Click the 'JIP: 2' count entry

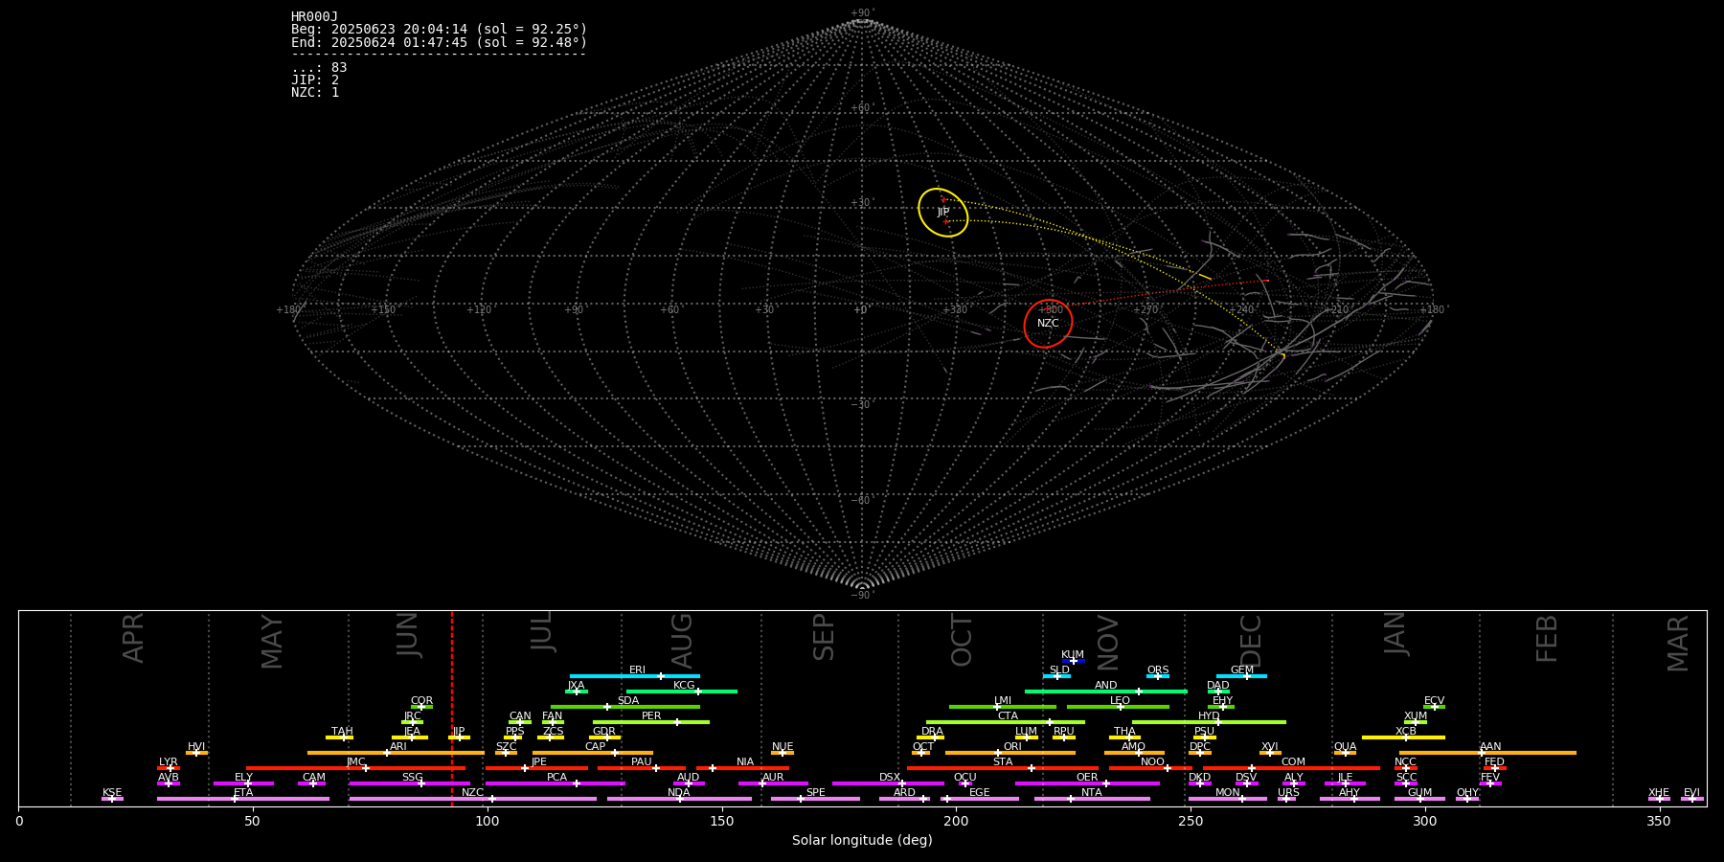[315, 79]
